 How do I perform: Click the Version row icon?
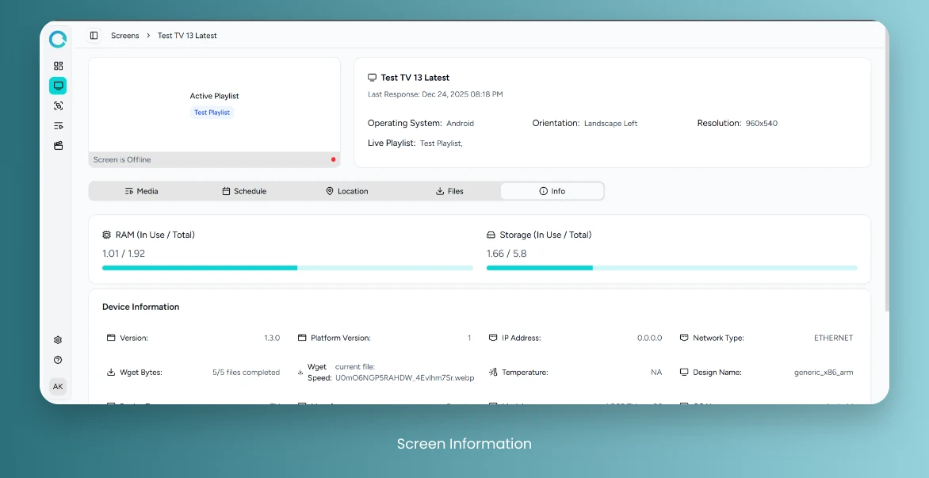pos(111,338)
